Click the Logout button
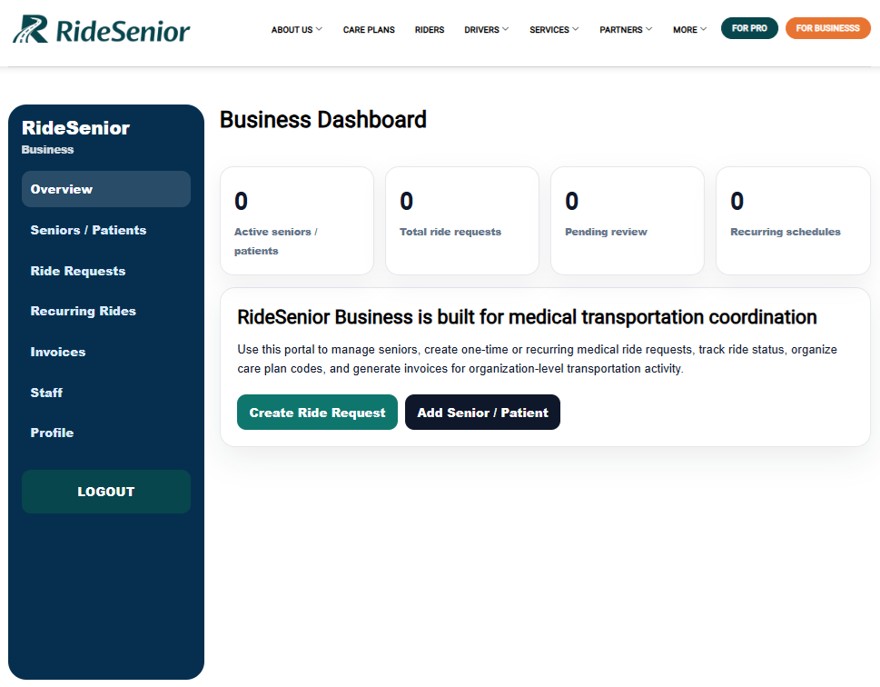 [x=106, y=492]
